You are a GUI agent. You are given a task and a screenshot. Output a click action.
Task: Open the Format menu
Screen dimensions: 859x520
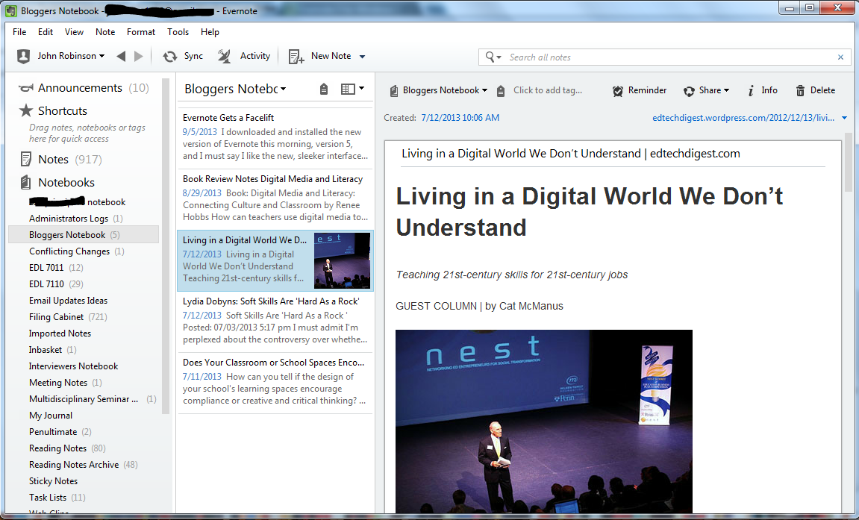(141, 32)
